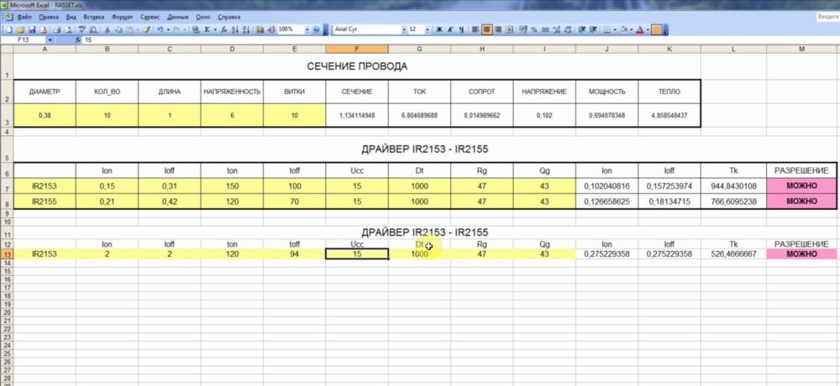Cut selection with the scissors icon
Screen dimensions: 840x386
click(x=108, y=29)
